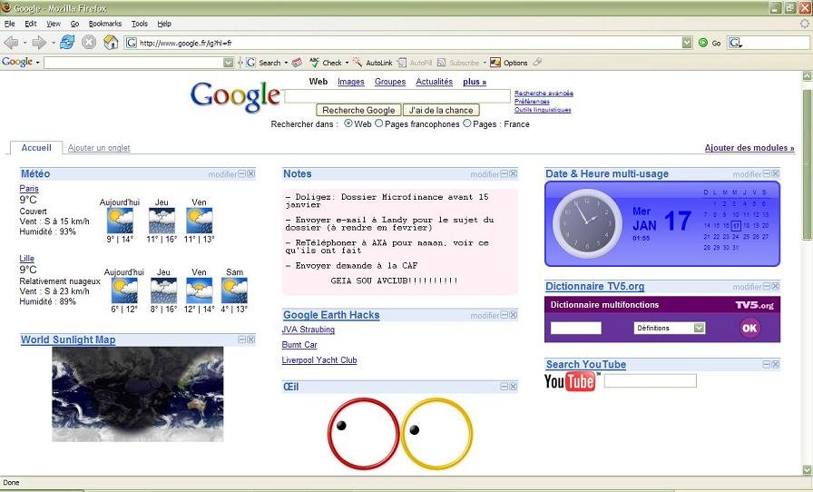
Task: Open the Tools menu
Action: pos(140,24)
